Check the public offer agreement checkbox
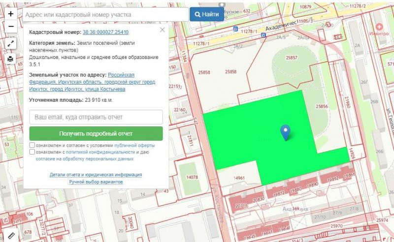The image size is (394, 242). coord(32,146)
